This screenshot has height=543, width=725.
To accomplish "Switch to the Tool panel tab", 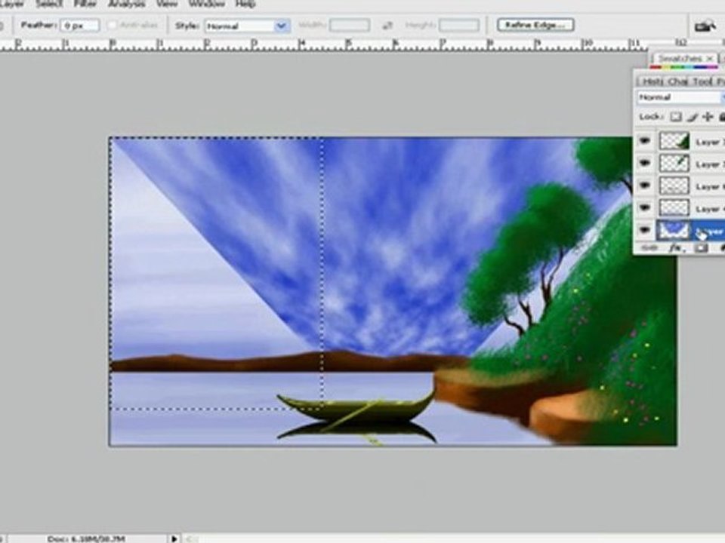I will [x=702, y=81].
